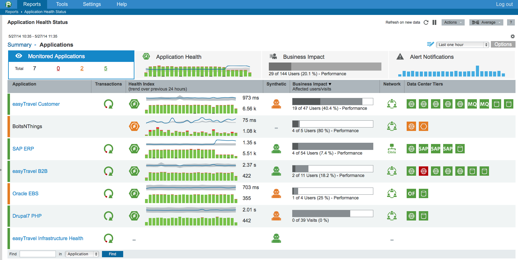Click easyTravel Customer network icon

[x=392, y=104]
